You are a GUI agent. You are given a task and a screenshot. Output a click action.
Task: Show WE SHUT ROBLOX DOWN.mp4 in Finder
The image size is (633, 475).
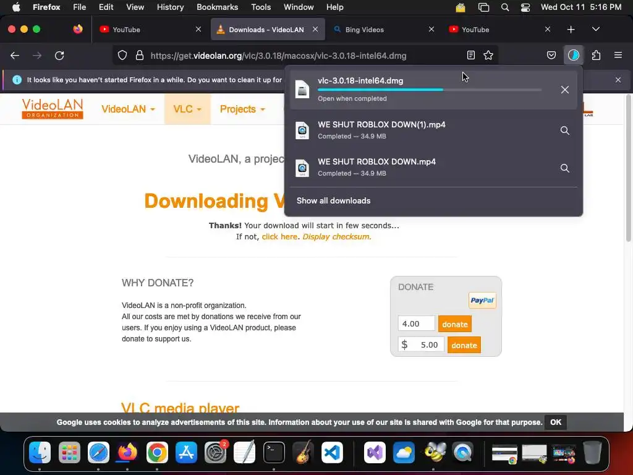565,168
